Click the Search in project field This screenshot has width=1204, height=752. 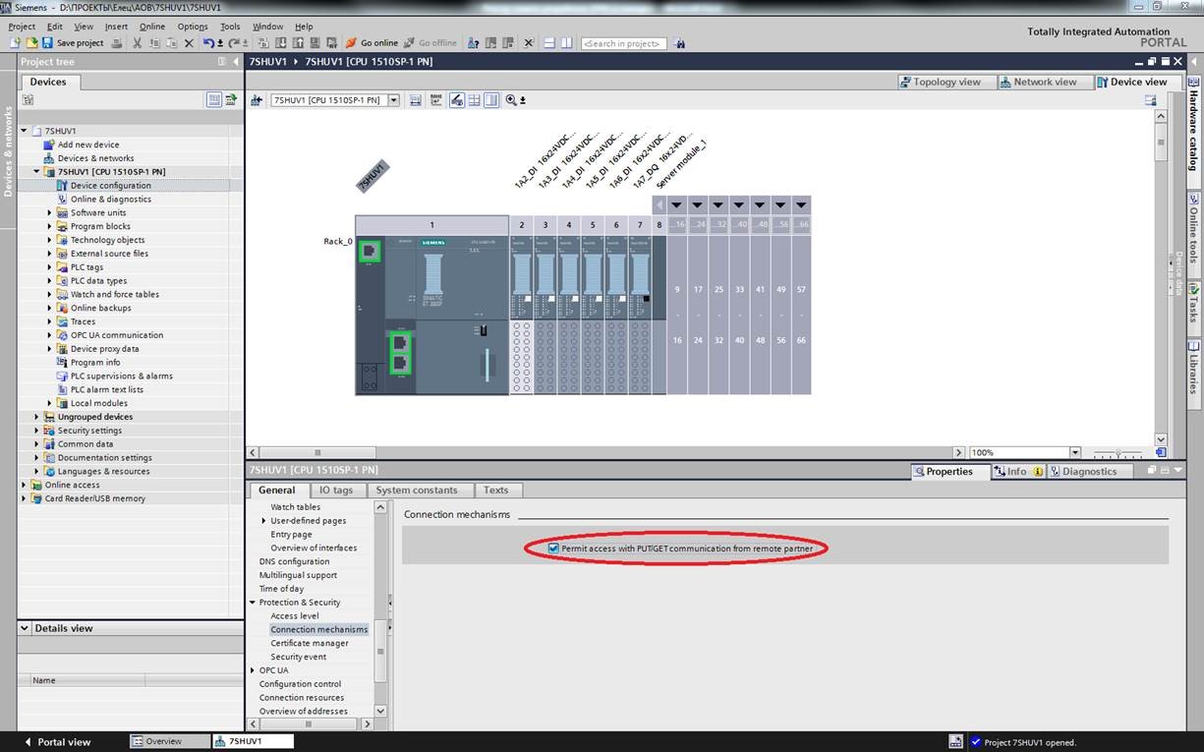623,43
